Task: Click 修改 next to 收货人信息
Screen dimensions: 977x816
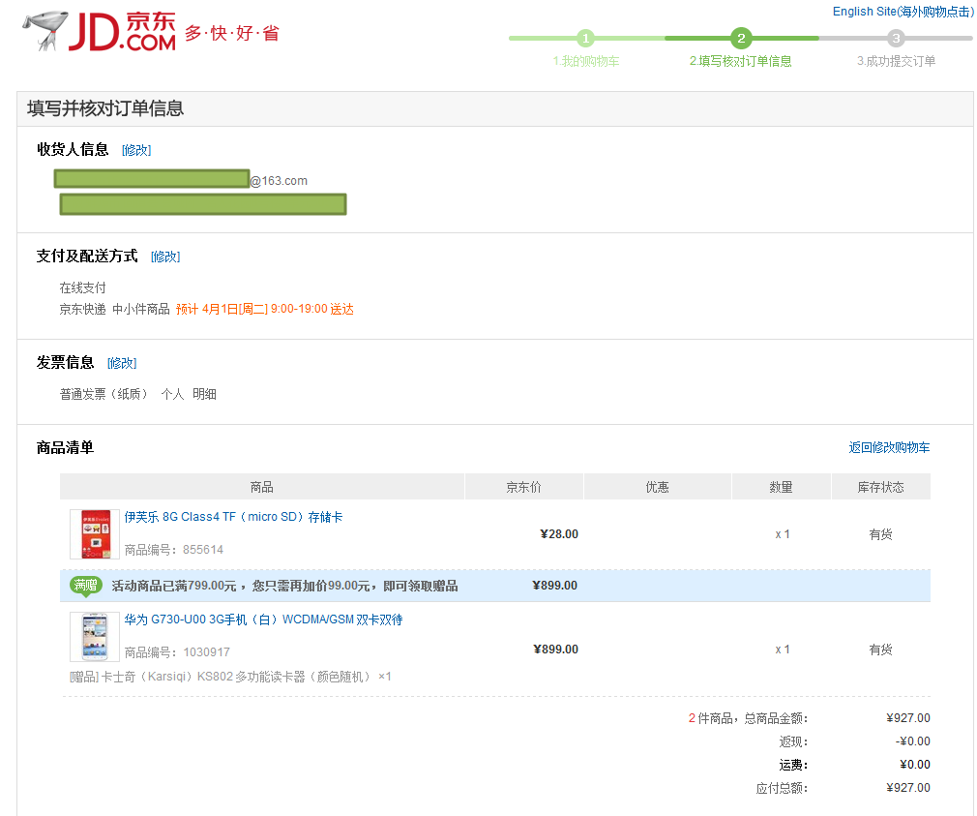Action: pos(136,150)
